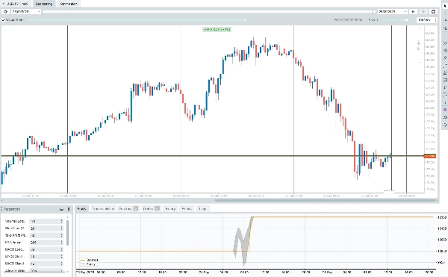Switch to the Optimization tab
This screenshot has height=277, width=448.
click(x=69, y=4)
